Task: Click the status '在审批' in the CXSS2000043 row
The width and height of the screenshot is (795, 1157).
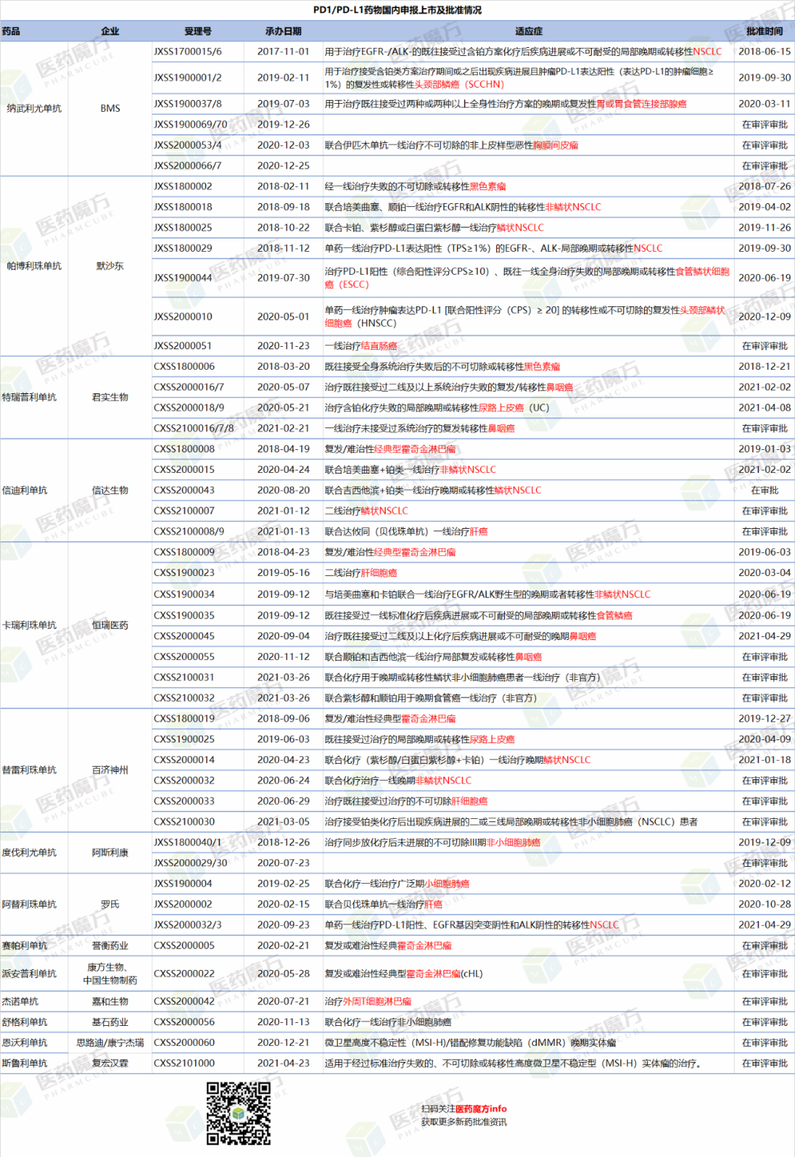Action: point(765,490)
